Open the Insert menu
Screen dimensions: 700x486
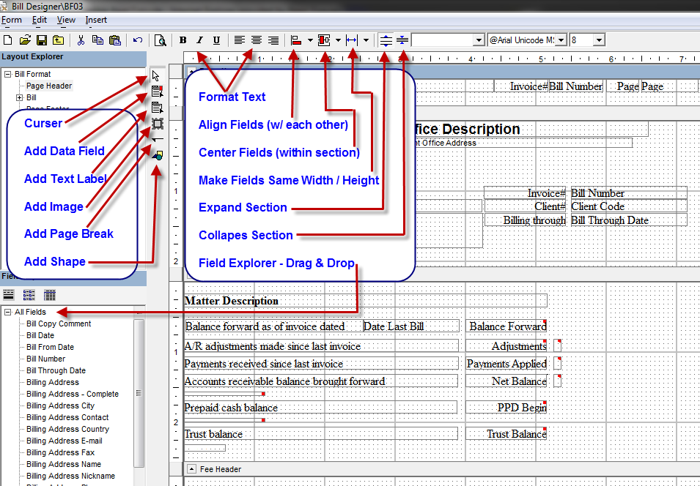tap(96, 20)
